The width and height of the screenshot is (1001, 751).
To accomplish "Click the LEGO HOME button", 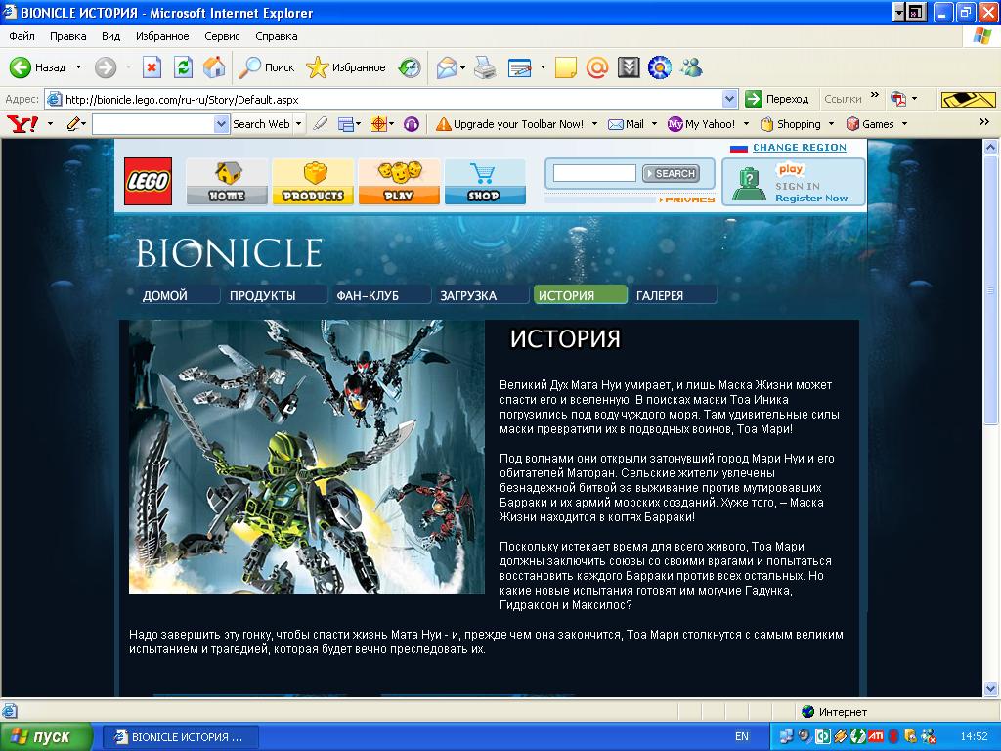I will [227, 182].
